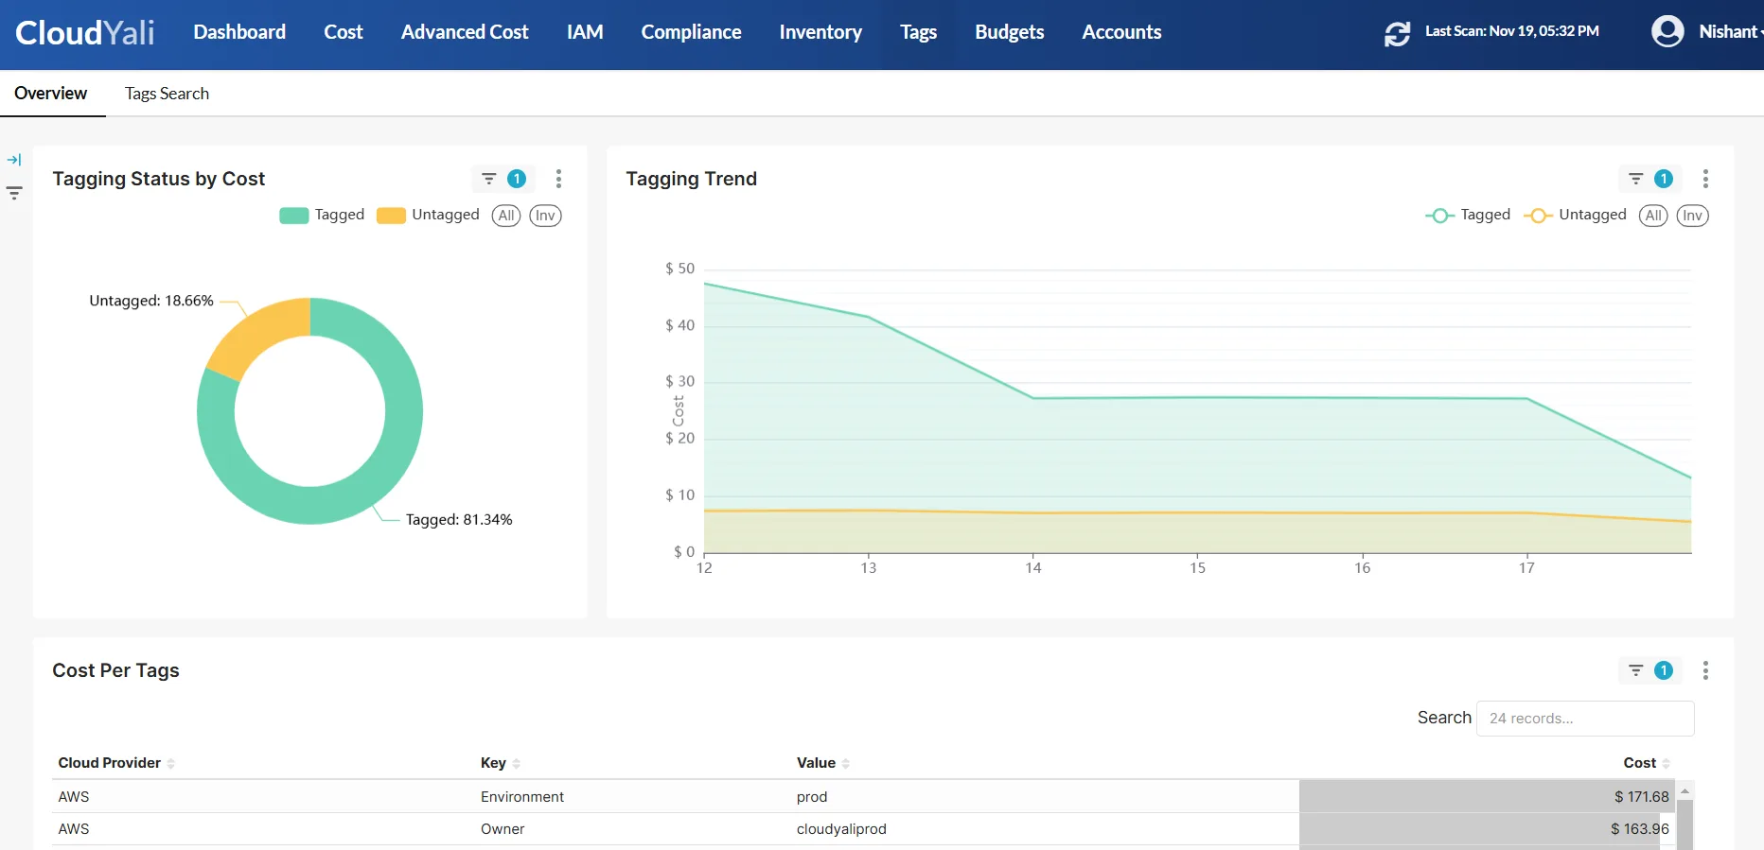Screen dimensions: 1764x850
Task: Sort by Cloud Provider column arrows
Action: (x=171, y=764)
